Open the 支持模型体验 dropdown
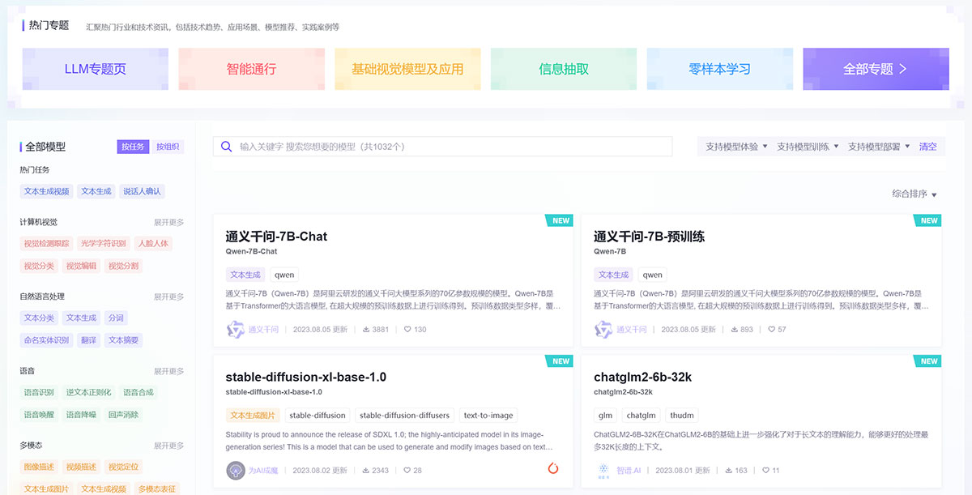This screenshot has width=972, height=495. coord(735,147)
